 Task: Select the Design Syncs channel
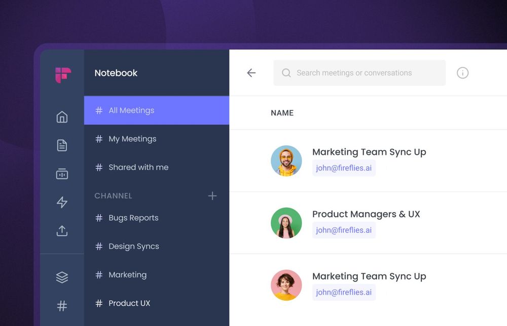click(x=133, y=246)
